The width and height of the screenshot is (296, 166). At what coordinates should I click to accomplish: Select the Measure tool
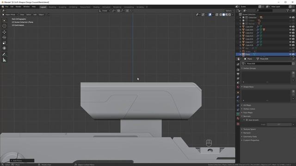click(x=4, y=60)
